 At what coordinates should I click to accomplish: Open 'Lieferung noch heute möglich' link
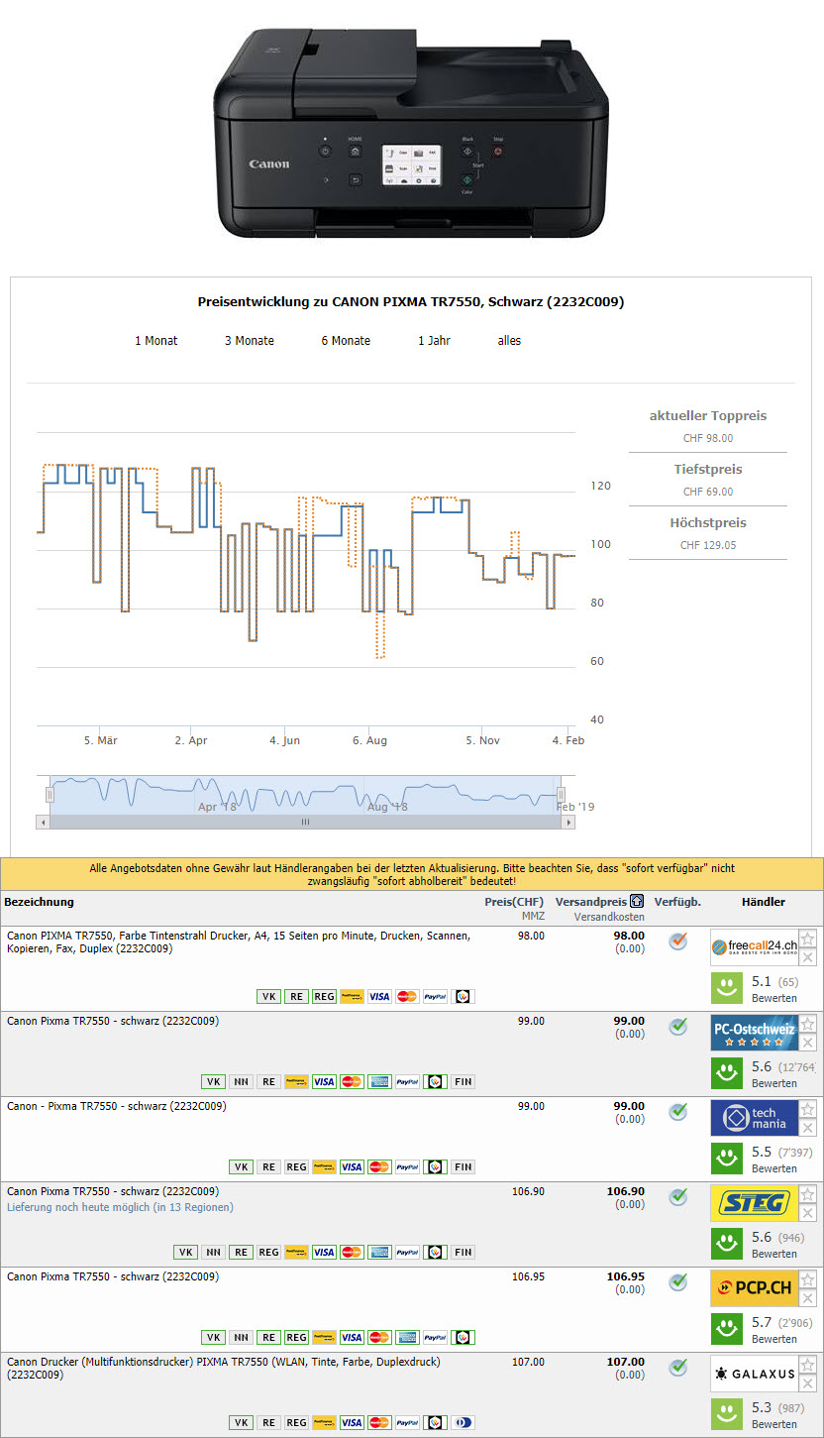coord(120,1207)
